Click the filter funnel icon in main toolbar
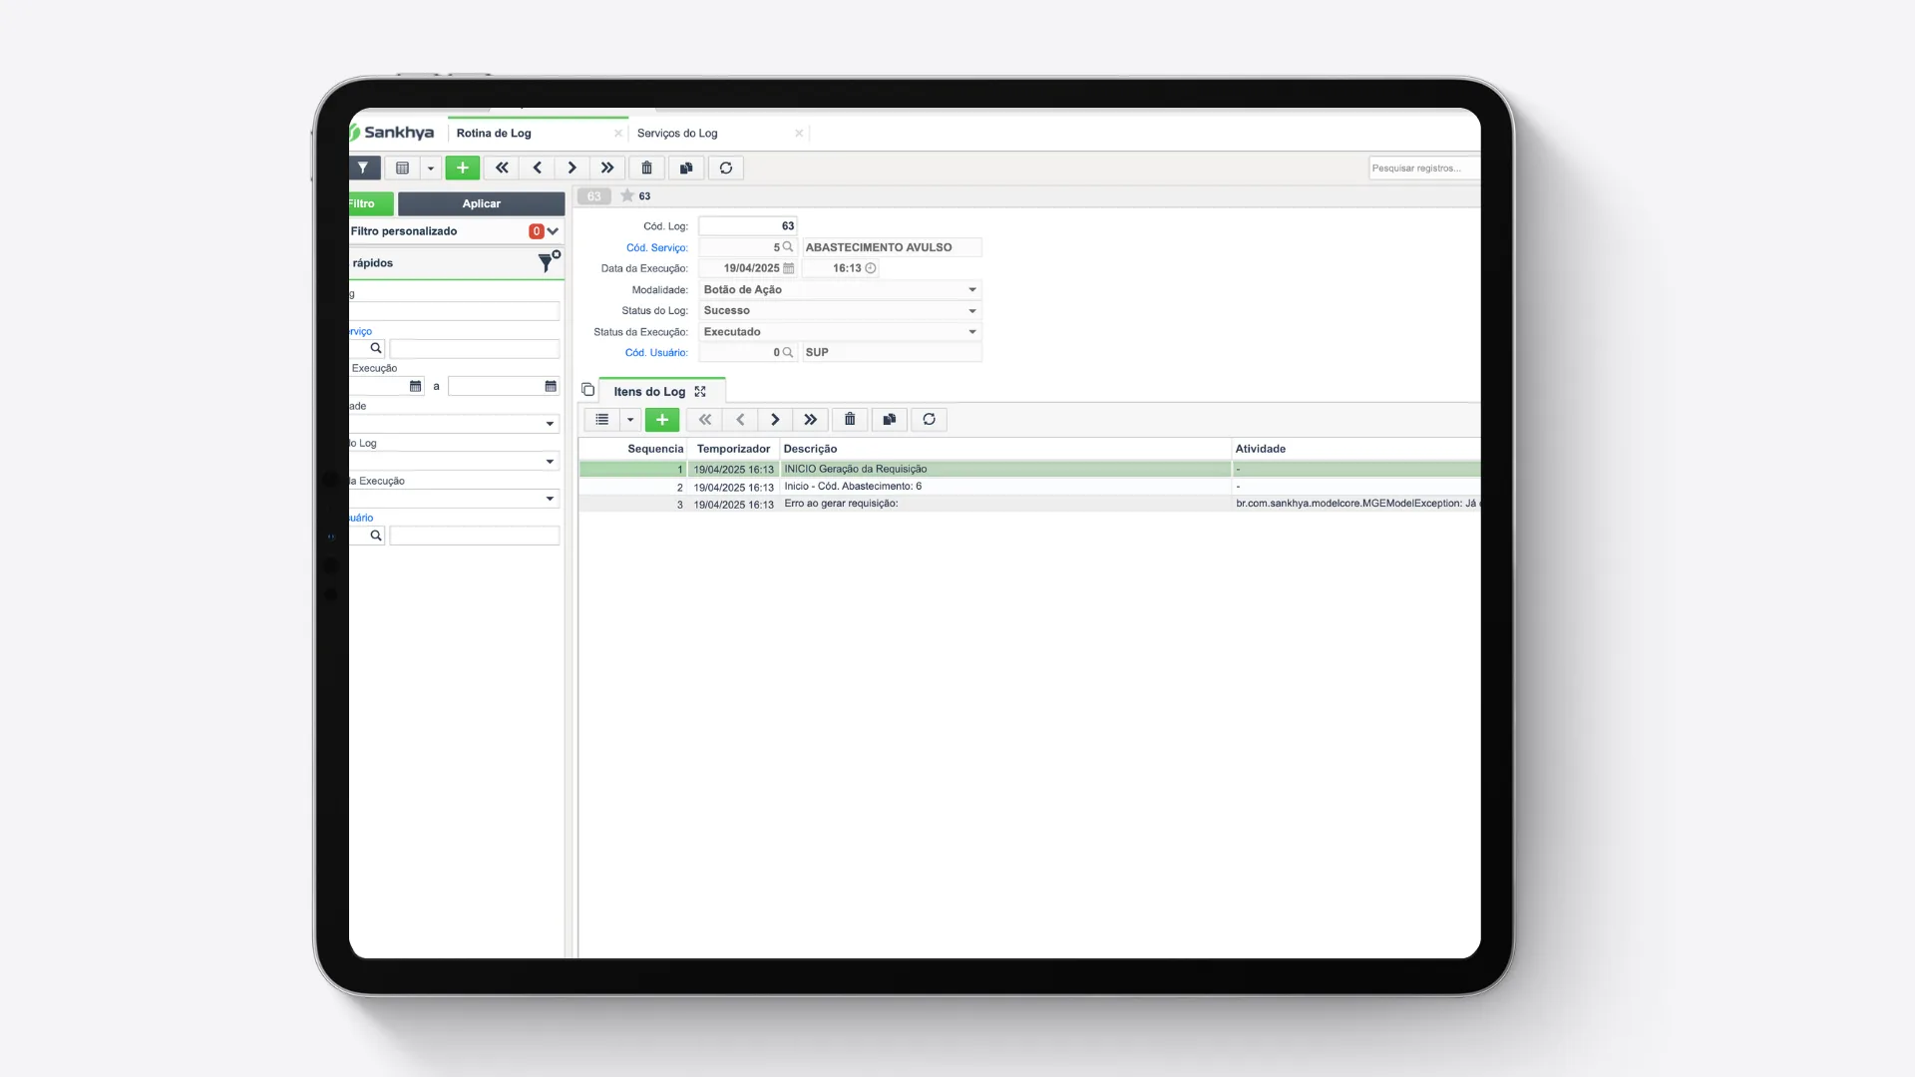The width and height of the screenshot is (1915, 1077). 363,168
